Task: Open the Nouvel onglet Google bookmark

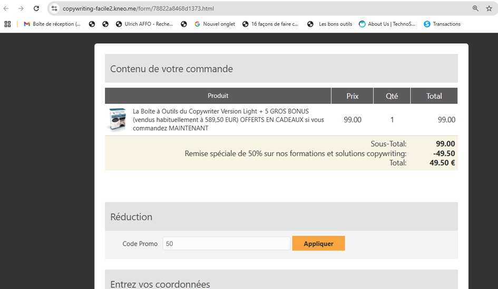Action: pyautogui.click(x=215, y=24)
